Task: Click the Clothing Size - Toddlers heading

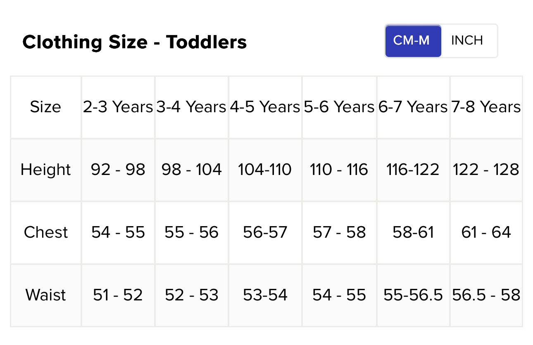Action: click(134, 42)
